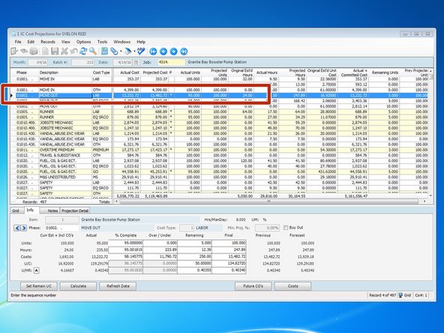
Task: Click the paperclip attachments icon
Action: pos(114,51)
